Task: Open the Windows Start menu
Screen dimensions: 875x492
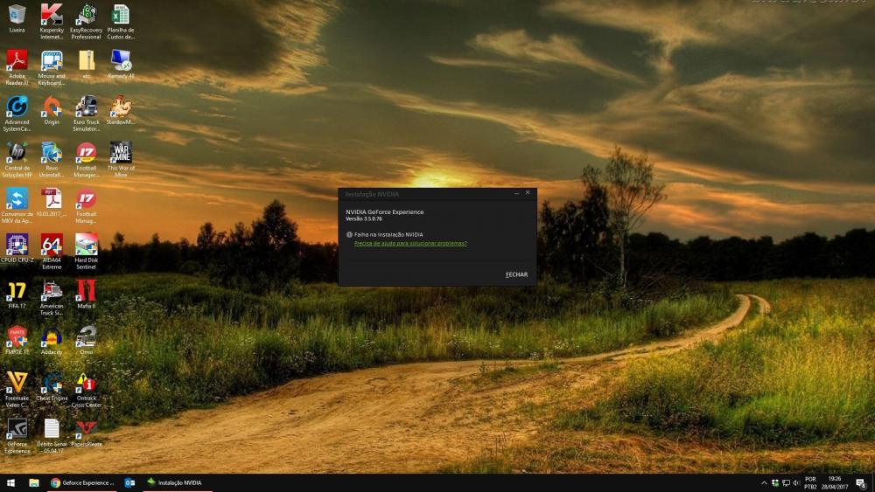Action: pyautogui.click(x=11, y=482)
